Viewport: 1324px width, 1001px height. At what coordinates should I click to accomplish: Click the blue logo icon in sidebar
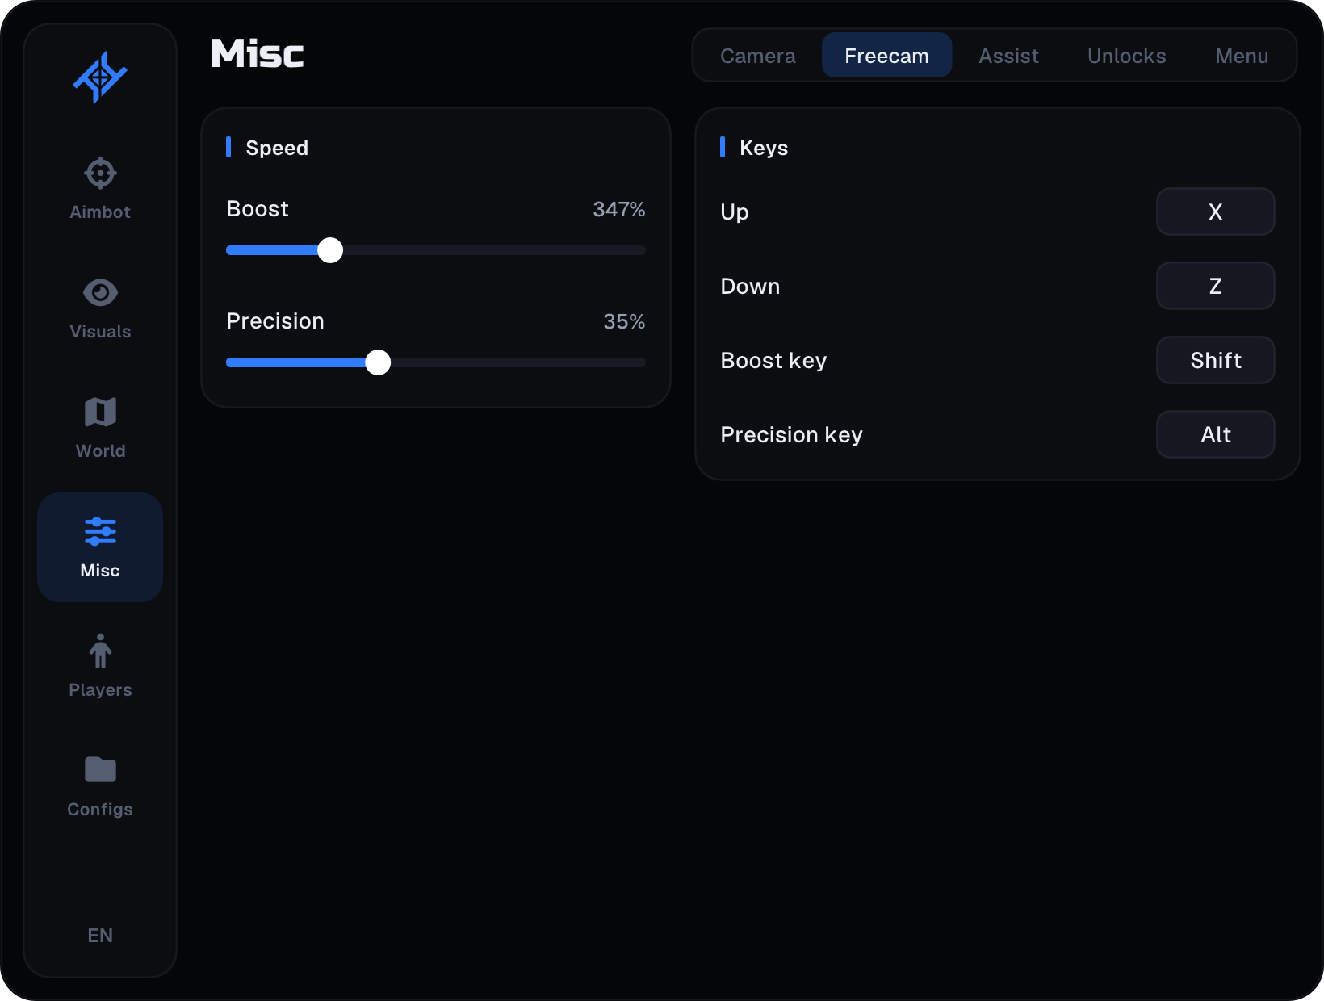tap(100, 77)
